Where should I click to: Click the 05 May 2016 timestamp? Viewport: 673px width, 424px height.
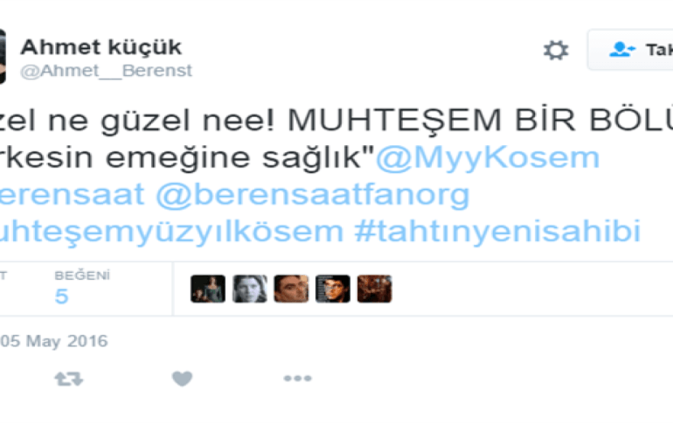[x=53, y=341]
